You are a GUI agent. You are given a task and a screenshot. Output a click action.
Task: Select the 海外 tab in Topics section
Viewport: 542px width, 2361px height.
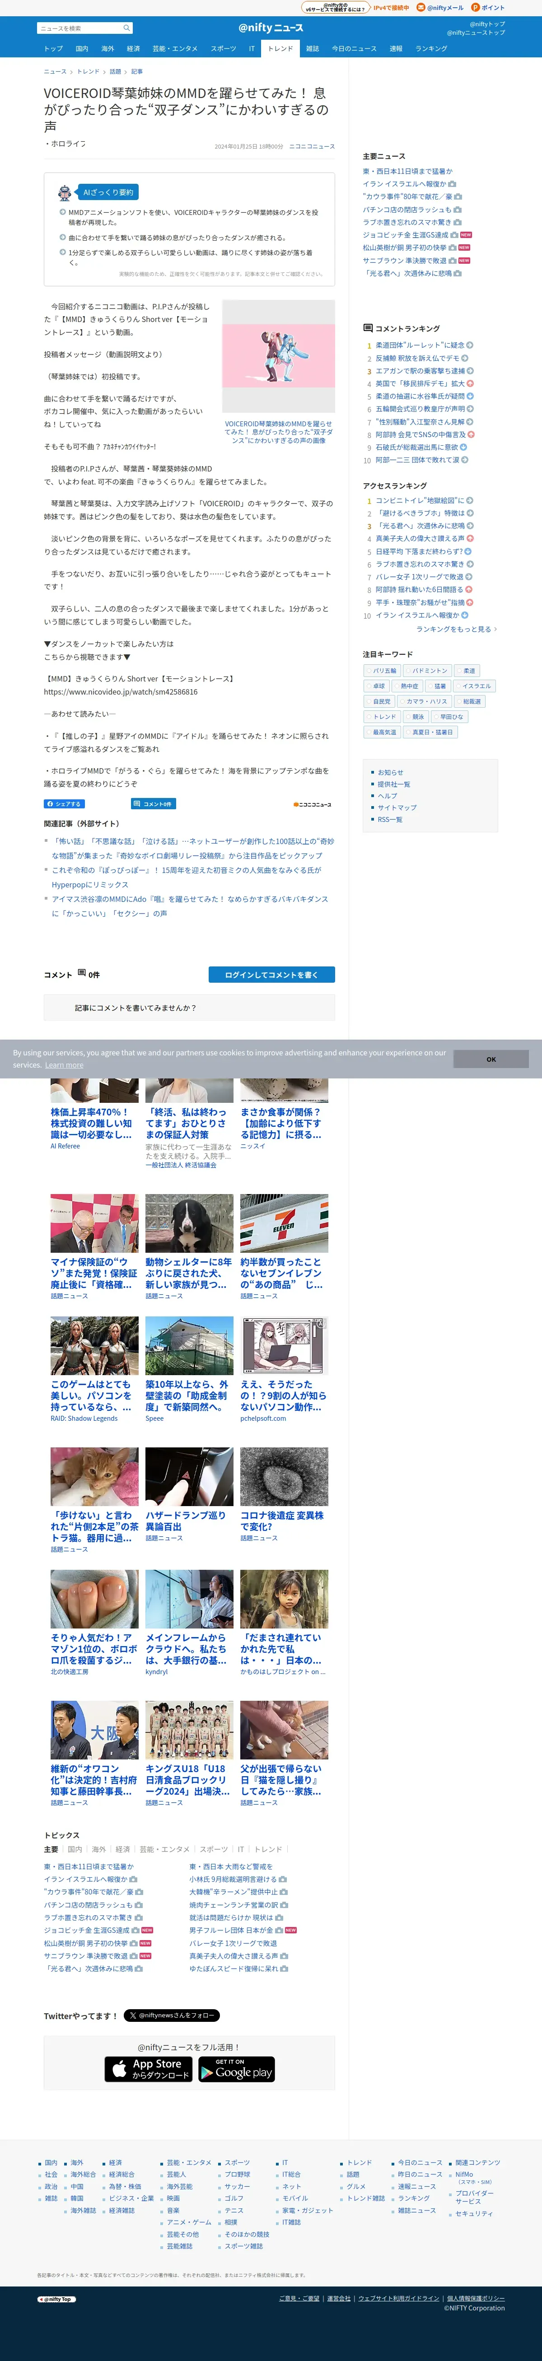coord(99,1850)
